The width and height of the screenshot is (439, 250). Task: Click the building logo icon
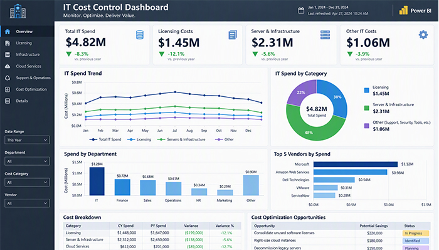18,11
